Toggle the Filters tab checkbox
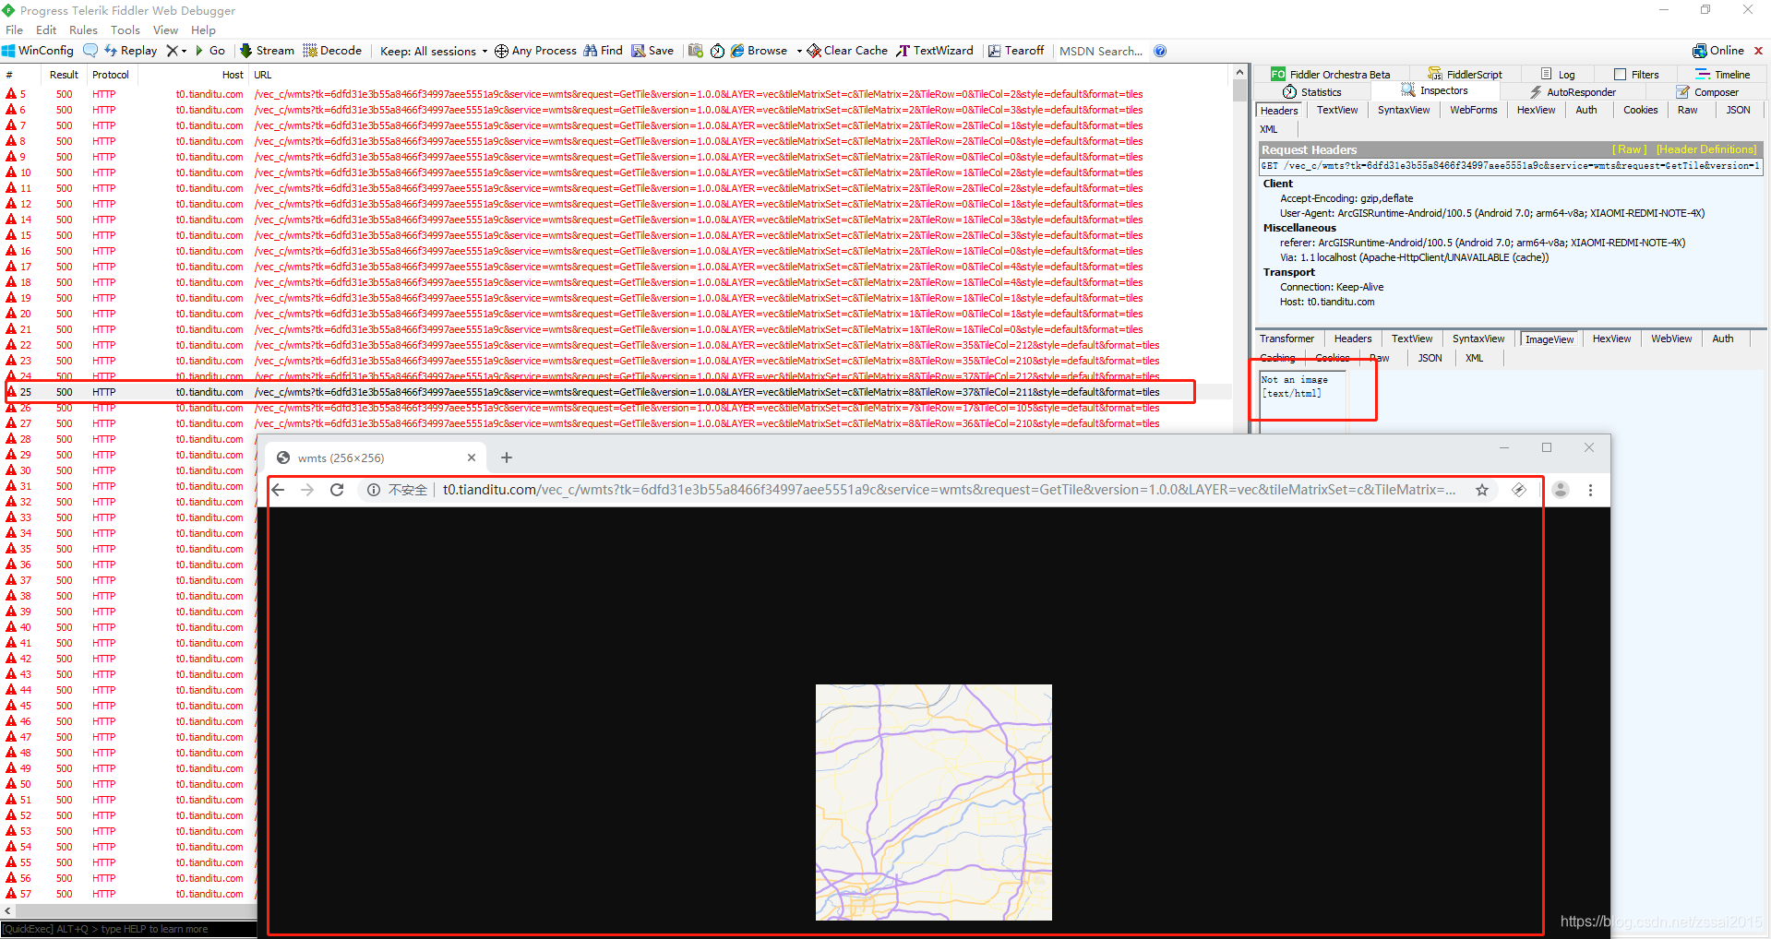Screen dimensions: 1771x939 [x=1620, y=74]
